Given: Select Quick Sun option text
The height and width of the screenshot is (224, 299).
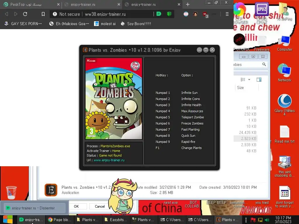Looking at the screenshot, I should 188,136.
